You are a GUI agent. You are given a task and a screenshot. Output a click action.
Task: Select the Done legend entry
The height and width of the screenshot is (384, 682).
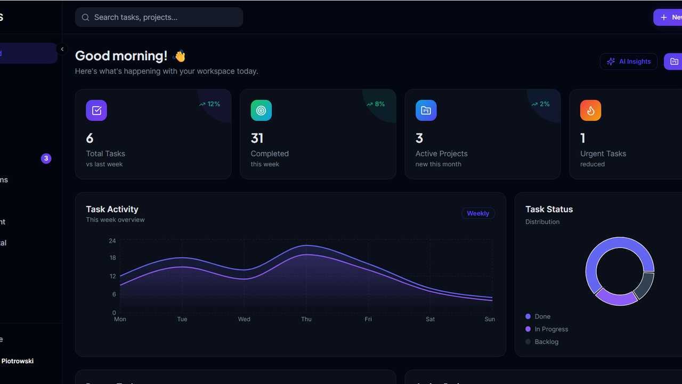coord(538,316)
